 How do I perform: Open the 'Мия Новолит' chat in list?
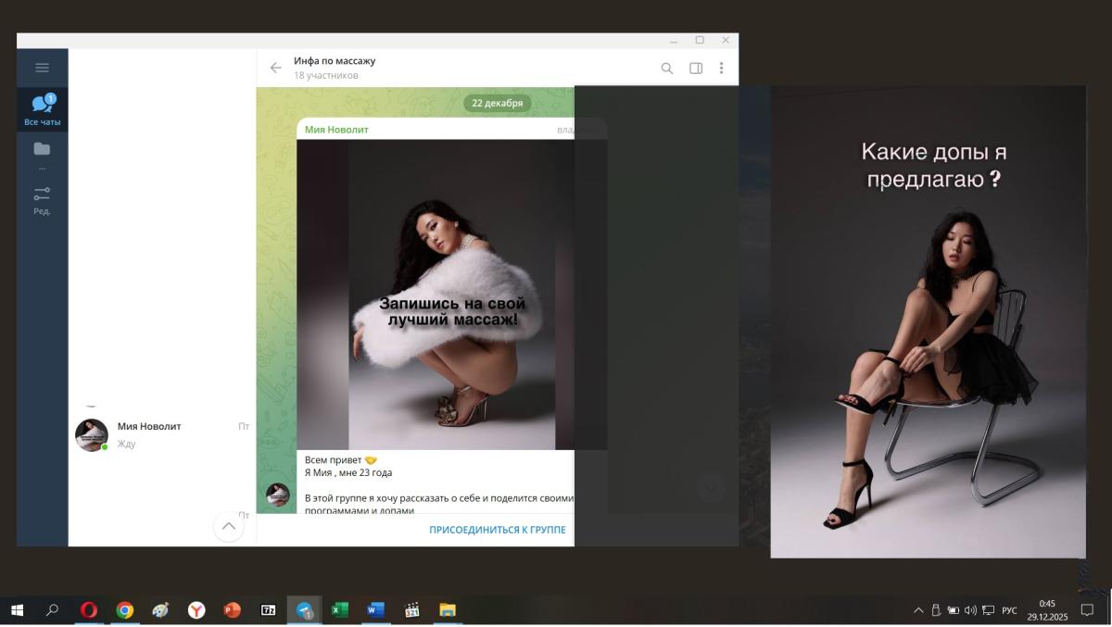(162, 434)
